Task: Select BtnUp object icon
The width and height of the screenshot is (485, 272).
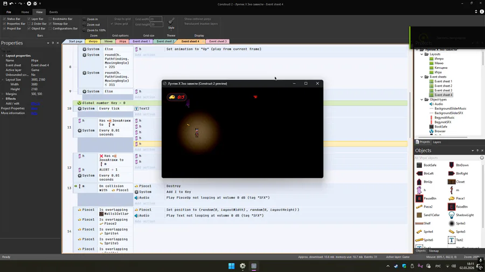Action: (x=419, y=182)
